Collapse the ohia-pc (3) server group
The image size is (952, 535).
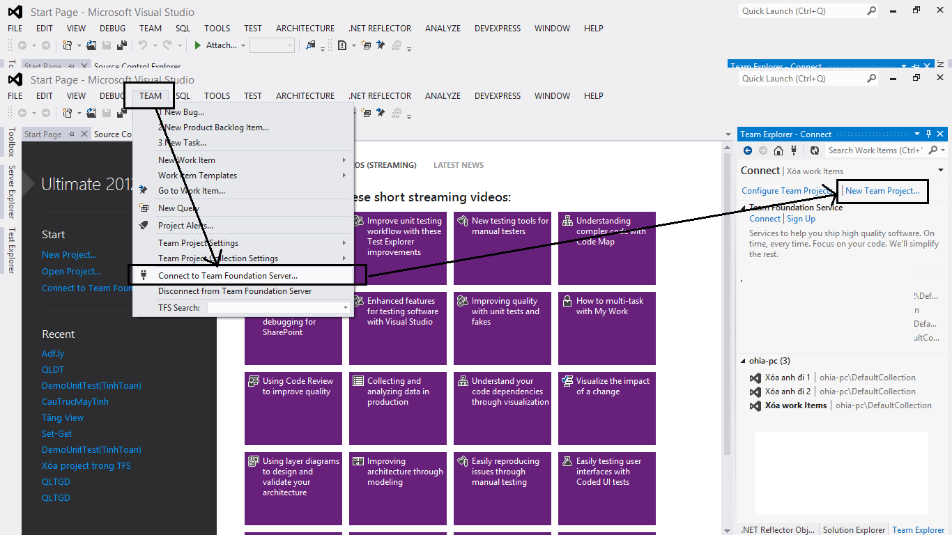pos(743,361)
